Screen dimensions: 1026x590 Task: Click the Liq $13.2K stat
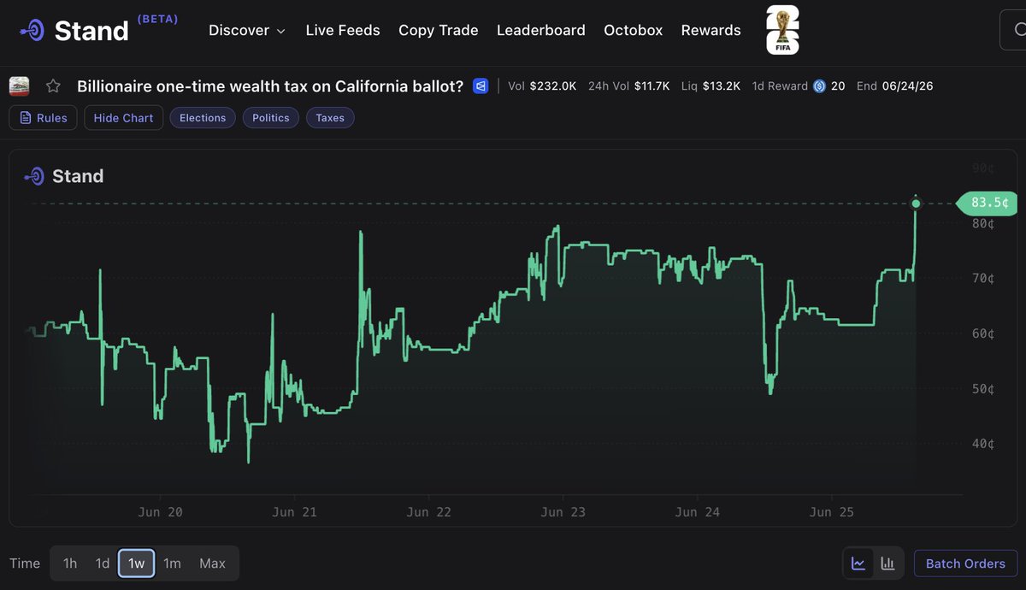711,86
